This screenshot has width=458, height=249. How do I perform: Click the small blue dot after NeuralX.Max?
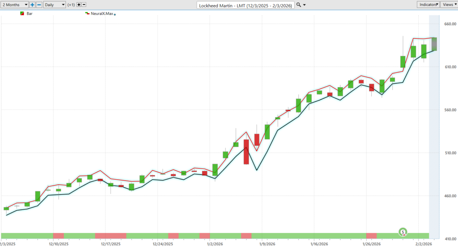115,14
